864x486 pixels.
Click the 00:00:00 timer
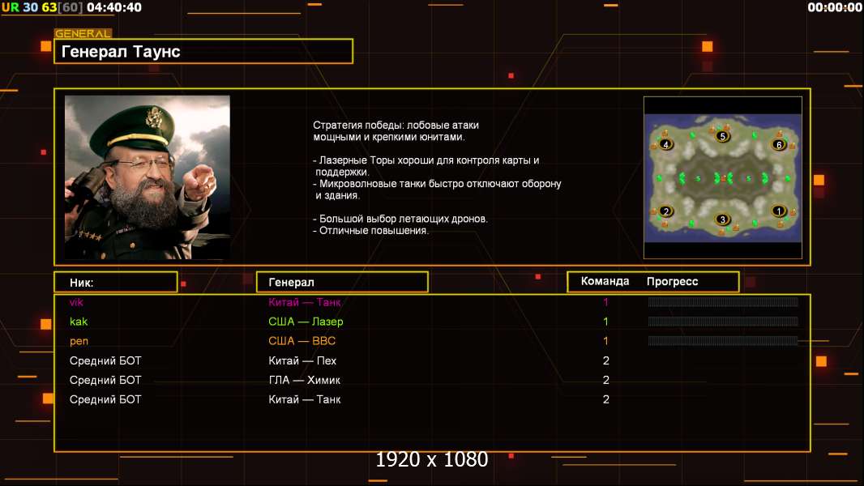tap(834, 7)
